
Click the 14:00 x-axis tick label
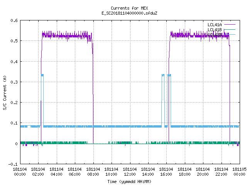(148, 174)
